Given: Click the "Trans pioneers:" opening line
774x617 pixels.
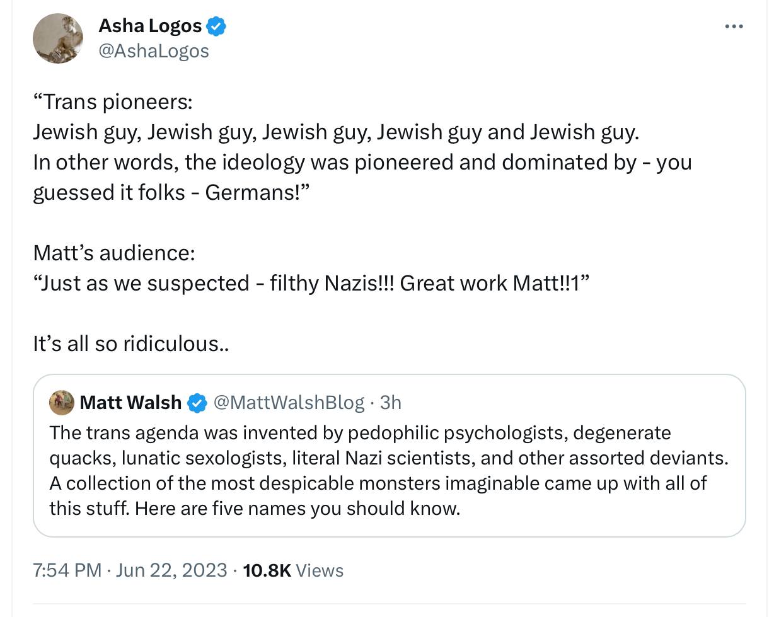Looking at the screenshot, I should tap(113, 101).
